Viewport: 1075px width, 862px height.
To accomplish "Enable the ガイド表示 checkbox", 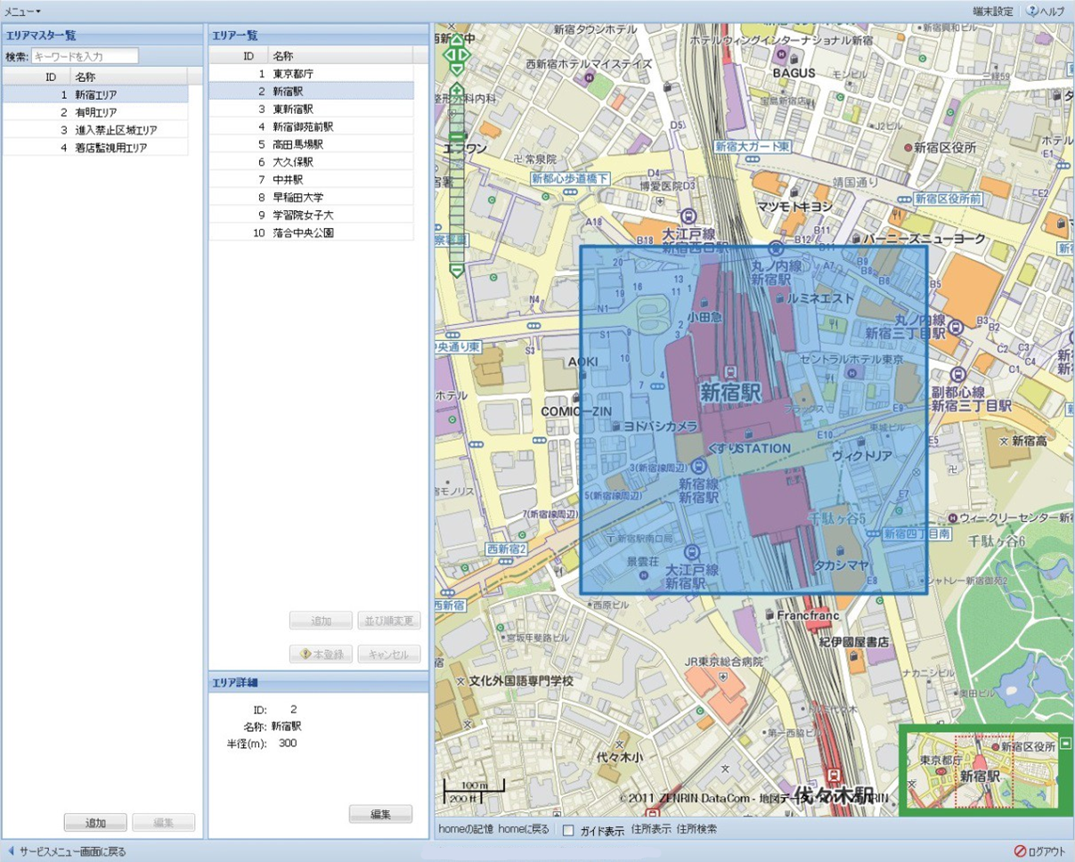I will pyautogui.click(x=567, y=830).
